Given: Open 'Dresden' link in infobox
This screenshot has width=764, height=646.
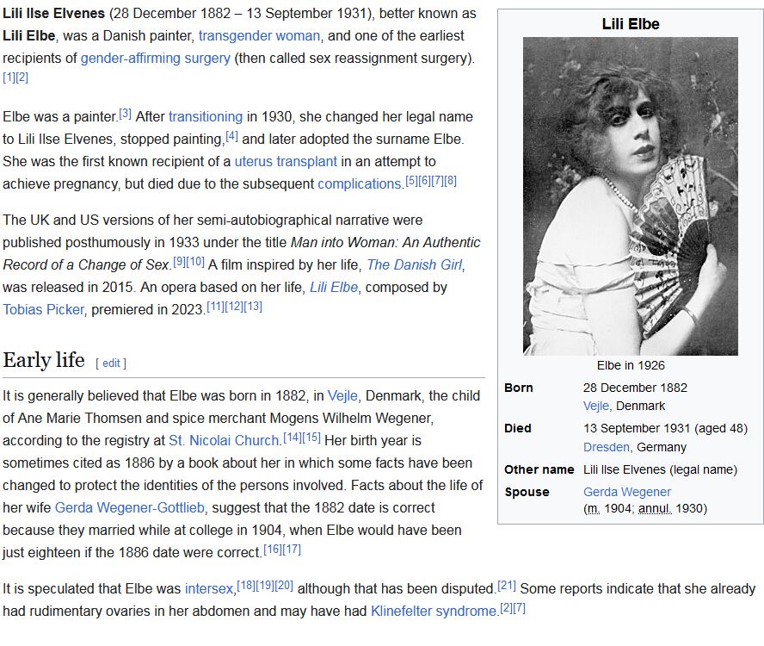Looking at the screenshot, I should point(607,447).
